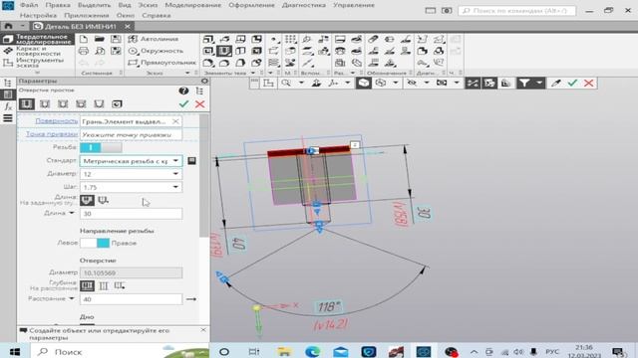
Task: Click the thread Length input field showing 30
Action: [131, 214]
